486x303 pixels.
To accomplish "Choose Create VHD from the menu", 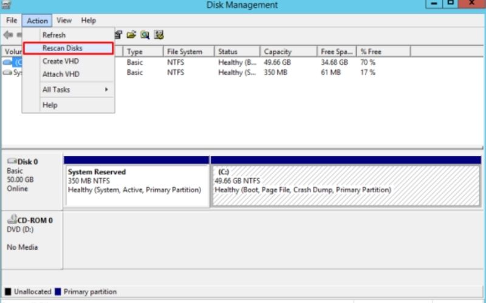I will [68, 61].
